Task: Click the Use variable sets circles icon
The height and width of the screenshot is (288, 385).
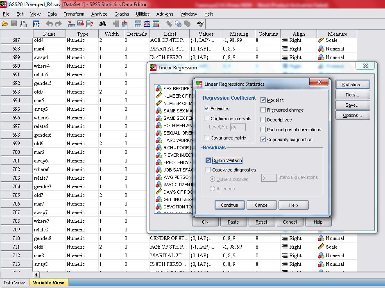Action: coord(178,24)
